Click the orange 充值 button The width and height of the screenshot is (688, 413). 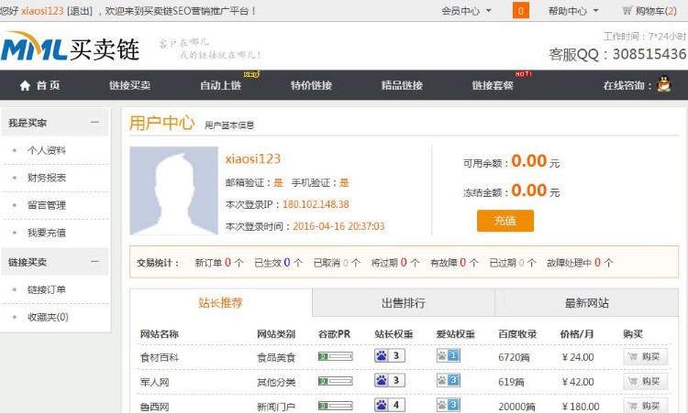pyautogui.click(x=505, y=221)
